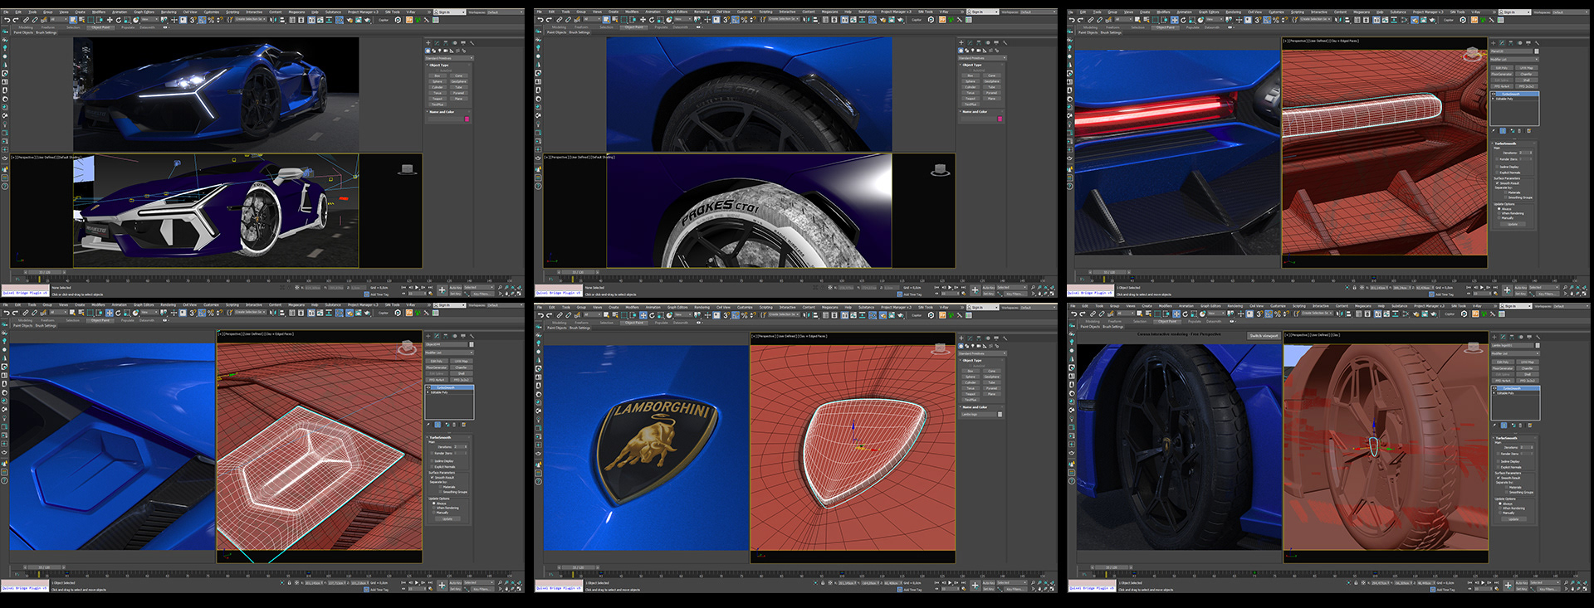Select Always radio in hood vent window
The width and height of the screenshot is (1594, 608).
tap(433, 503)
